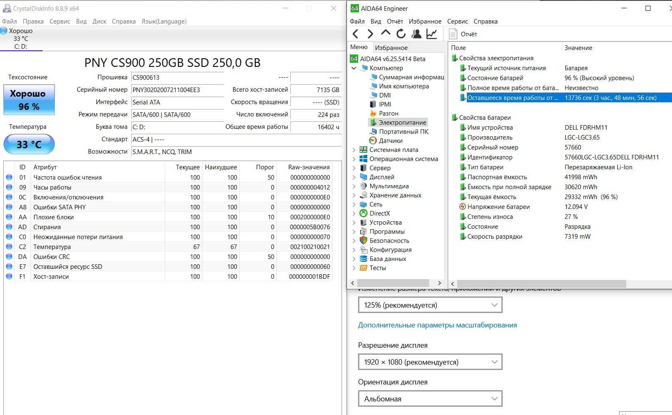The height and width of the screenshot is (415, 672).
Task: Click the 33 °C temperature indicator
Action: 29,144
